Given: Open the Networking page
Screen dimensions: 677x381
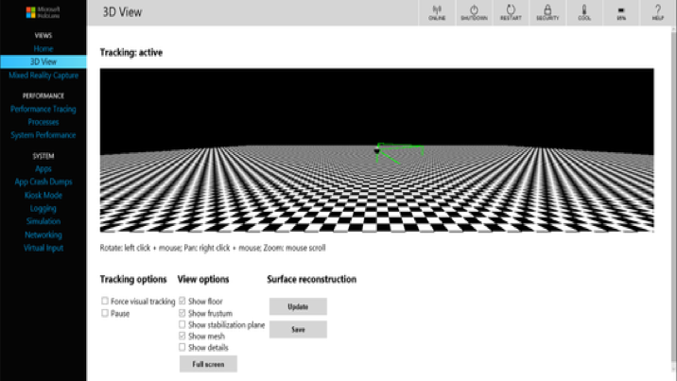Looking at the screenshot, I should [43, 234].
